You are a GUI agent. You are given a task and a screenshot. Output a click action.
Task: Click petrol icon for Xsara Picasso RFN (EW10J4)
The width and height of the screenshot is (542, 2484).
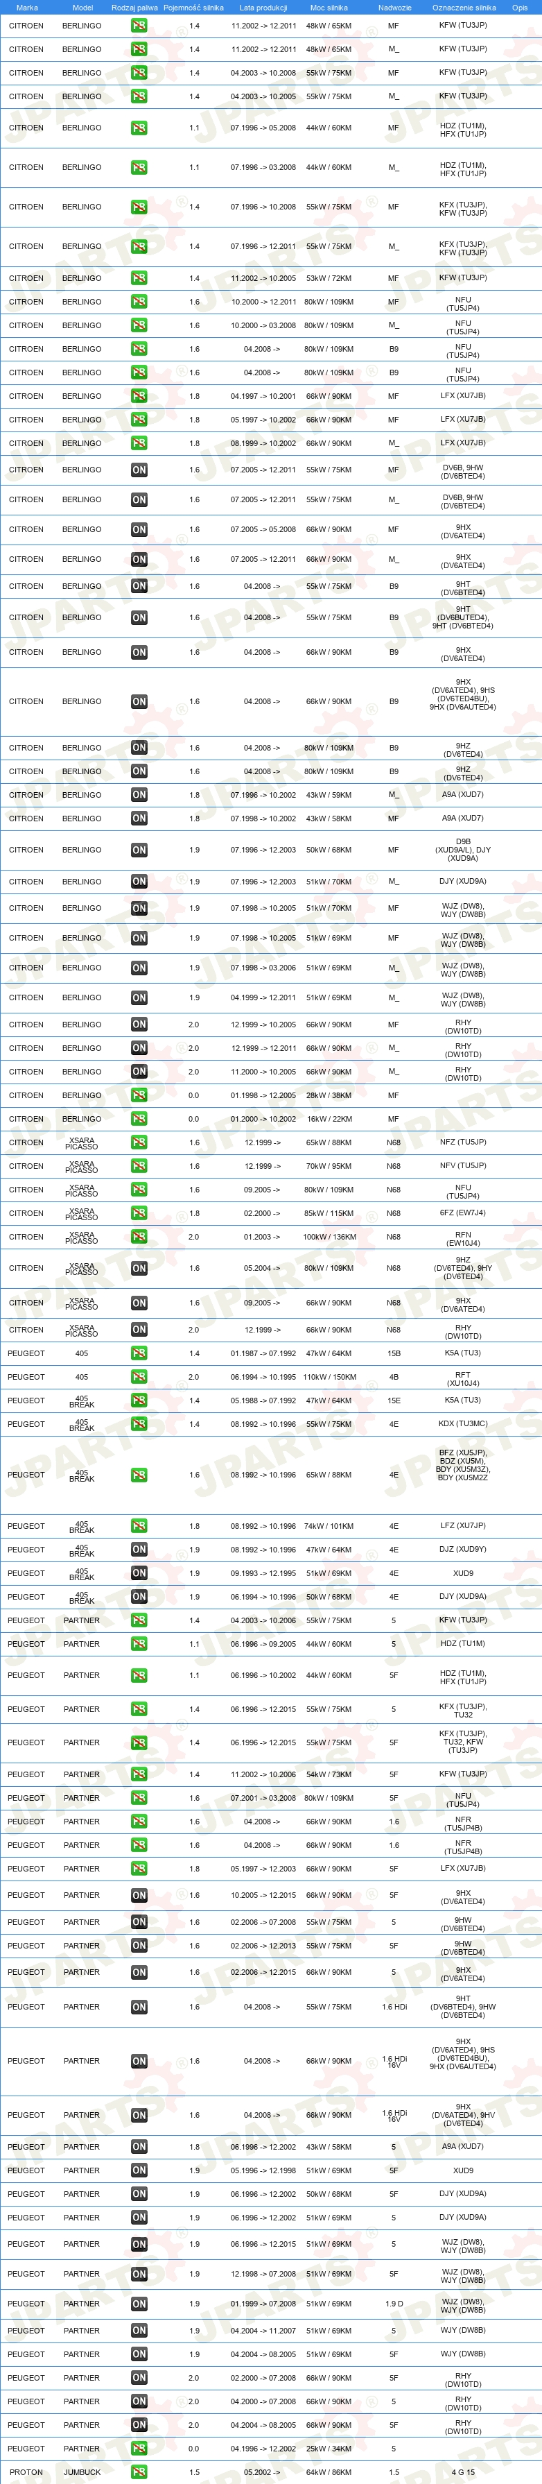coord(139,1237)
